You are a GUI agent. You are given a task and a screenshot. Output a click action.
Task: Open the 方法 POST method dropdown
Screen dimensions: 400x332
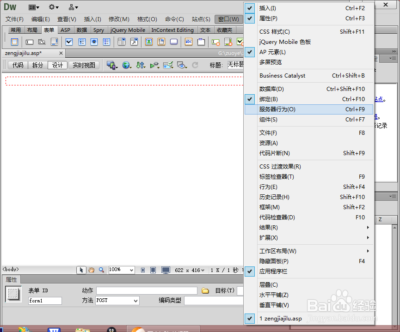(x=117, y=301)
